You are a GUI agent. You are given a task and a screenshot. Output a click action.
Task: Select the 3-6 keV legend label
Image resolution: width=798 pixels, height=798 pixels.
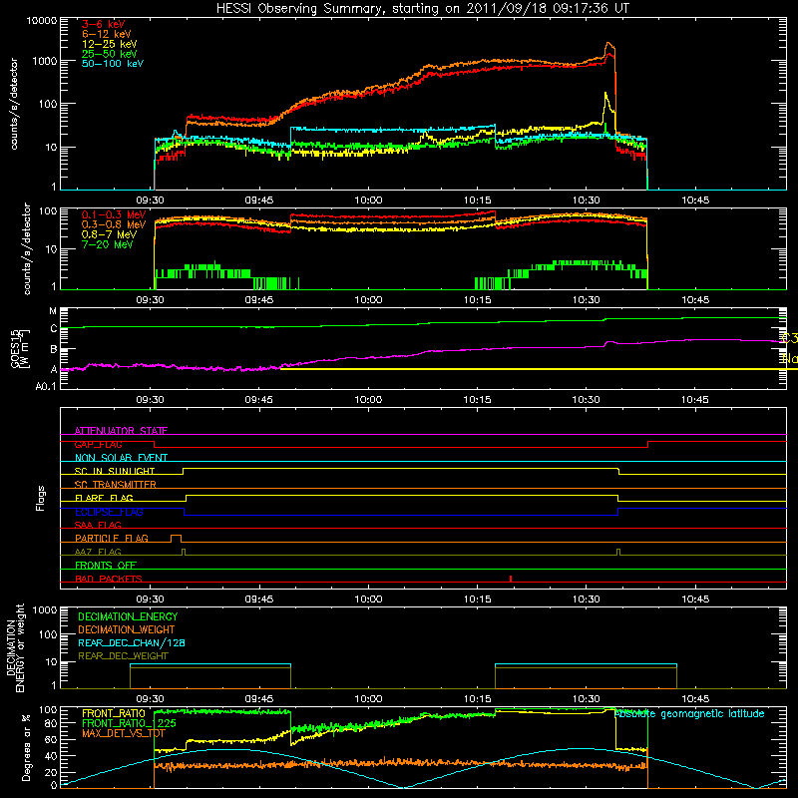(104, 24)
